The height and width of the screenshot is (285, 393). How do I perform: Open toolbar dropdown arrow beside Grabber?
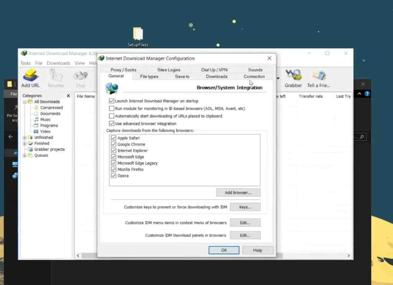point(278,78)
